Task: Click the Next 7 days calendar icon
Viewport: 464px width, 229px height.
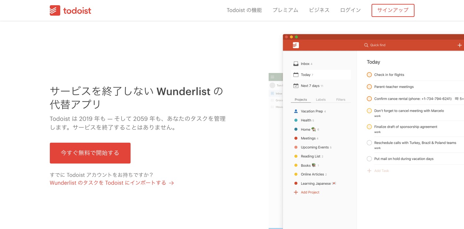Action: 296,86
